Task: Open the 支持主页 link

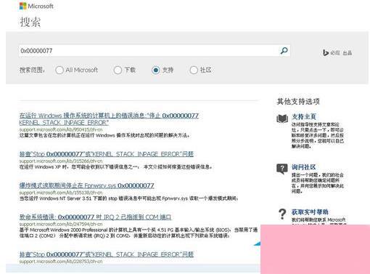Action: [304, 116]
